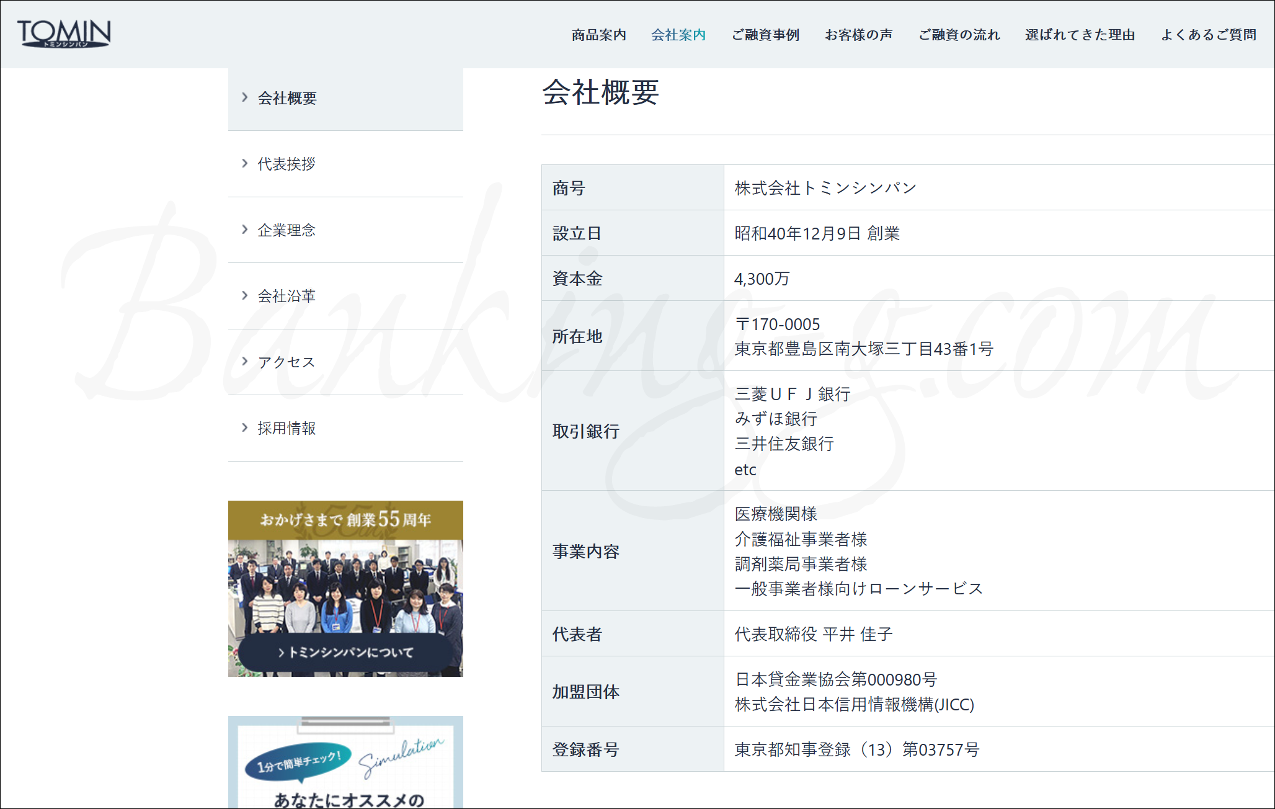
Task: Click the capital value 4,300万
Action: click(762, 279)
